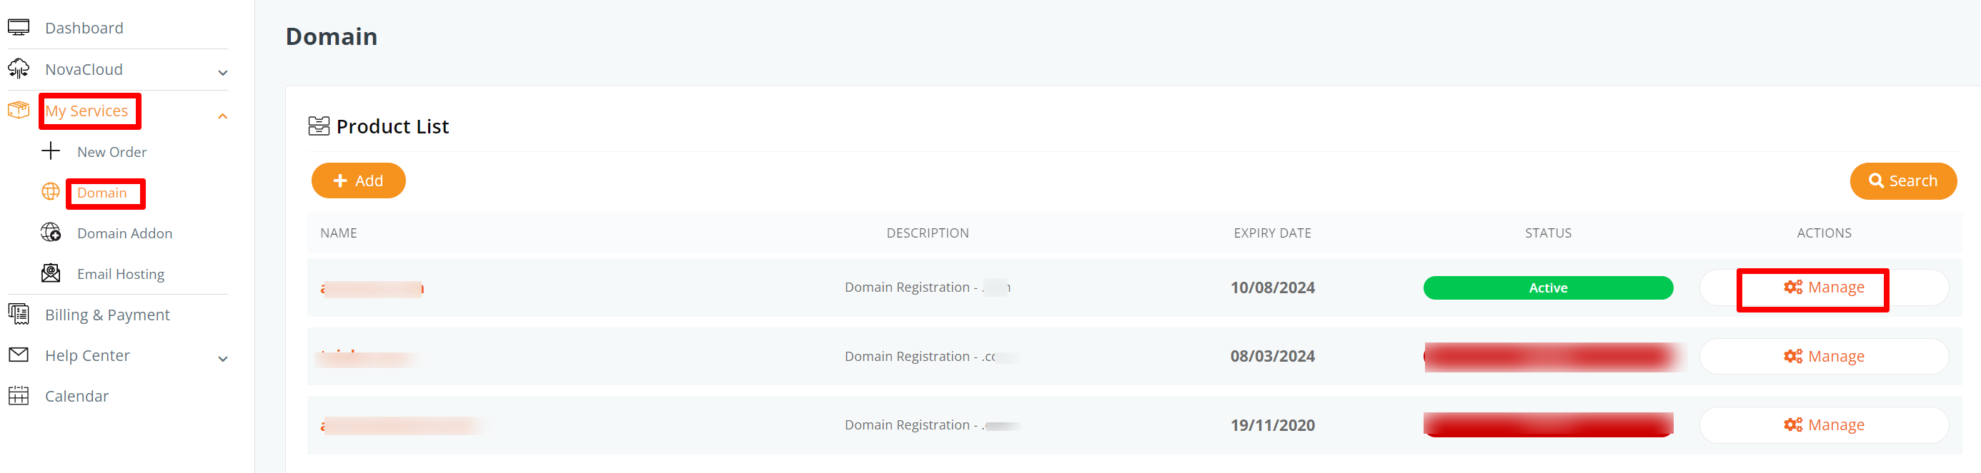Collapse the My Services section chevron
The height and width of the screenshot is (473, 1981).
coord(223,117)
